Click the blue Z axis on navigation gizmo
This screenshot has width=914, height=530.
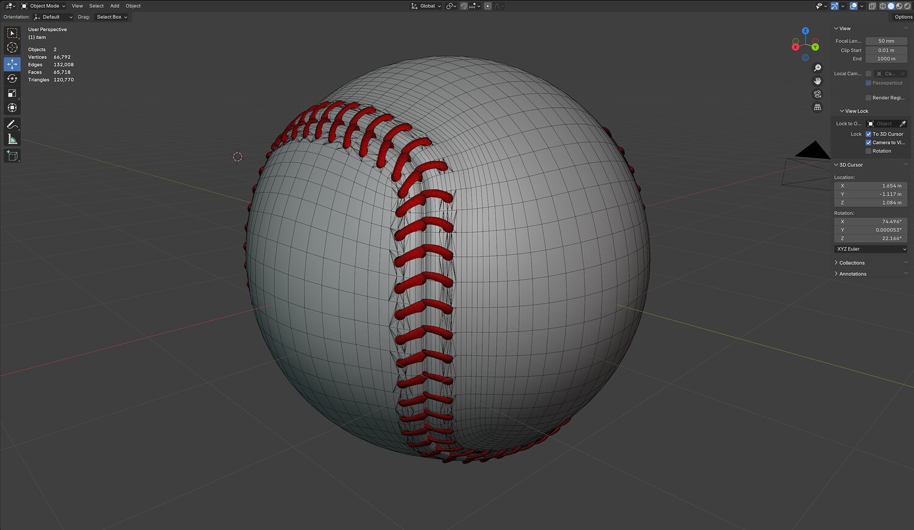[805, 30]
